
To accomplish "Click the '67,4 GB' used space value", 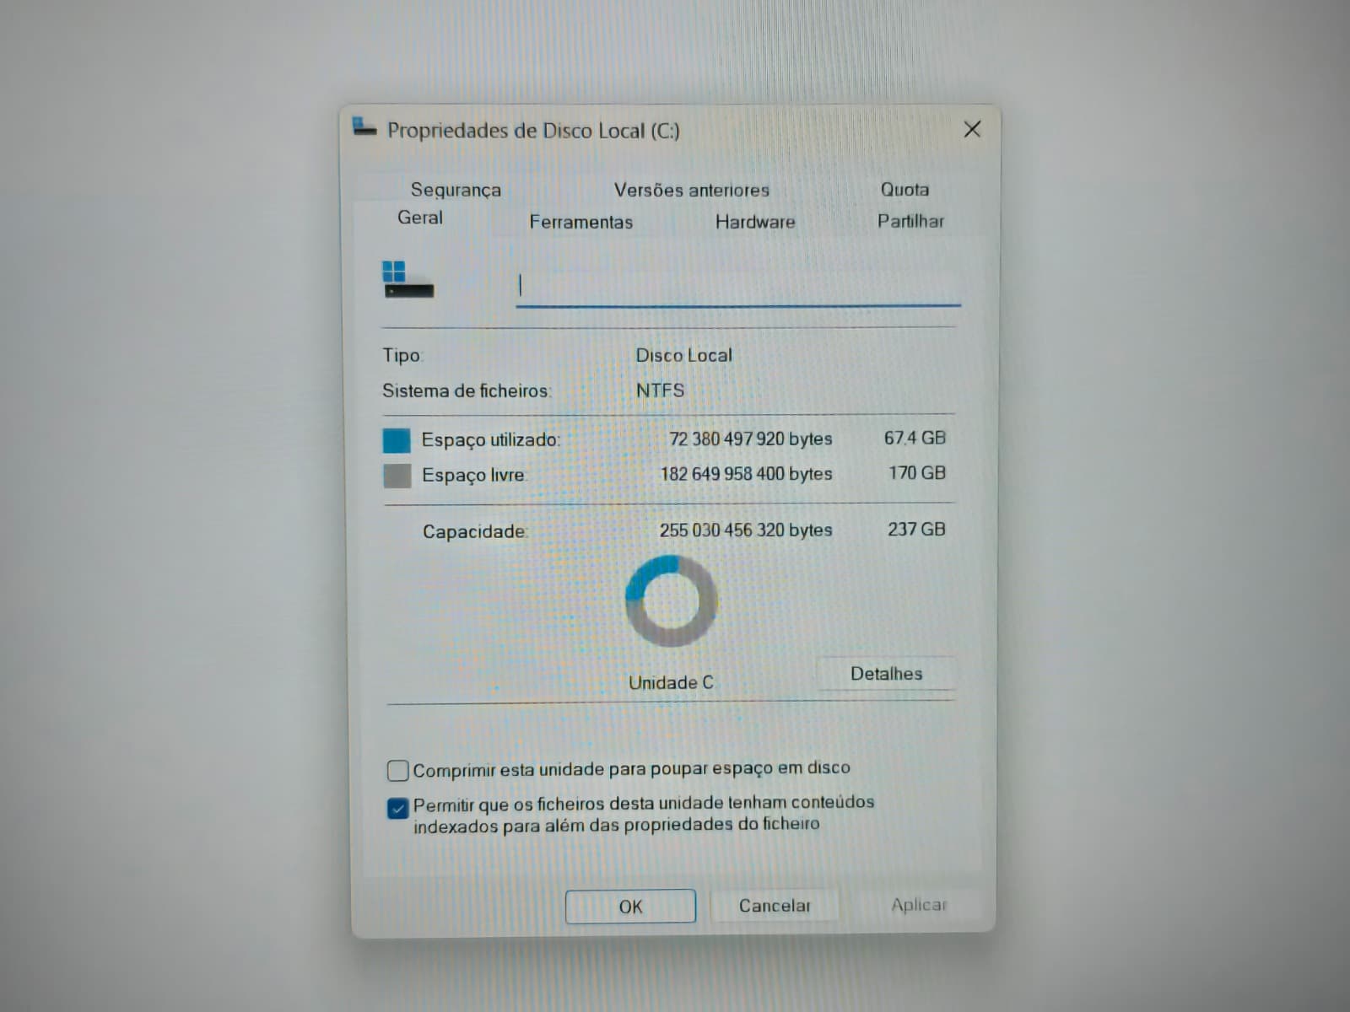I will tap(915, 439).
